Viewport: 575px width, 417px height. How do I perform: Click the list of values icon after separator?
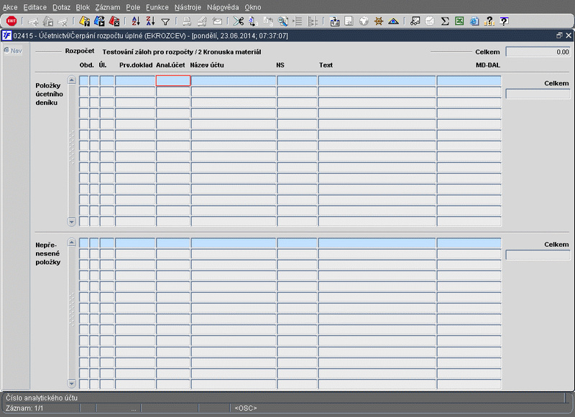coord(334,22)
